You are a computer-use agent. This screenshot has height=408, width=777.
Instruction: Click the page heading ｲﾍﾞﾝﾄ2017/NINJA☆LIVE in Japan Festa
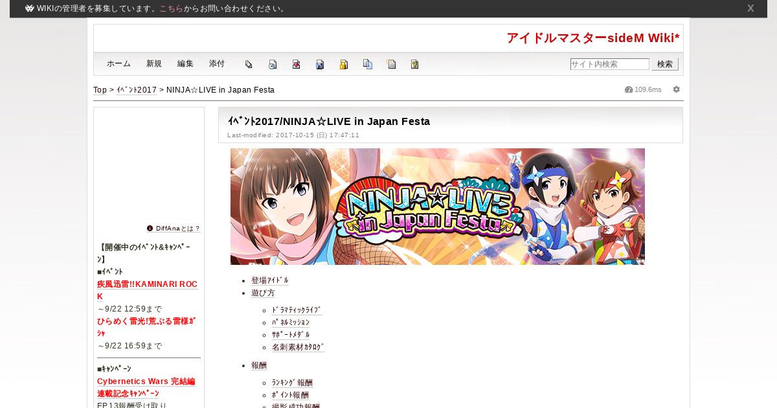[329, 122]
